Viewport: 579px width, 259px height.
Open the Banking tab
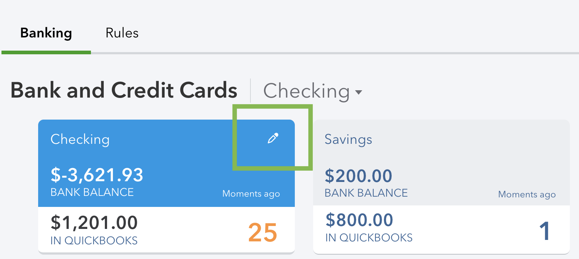(x=46, y=33)
